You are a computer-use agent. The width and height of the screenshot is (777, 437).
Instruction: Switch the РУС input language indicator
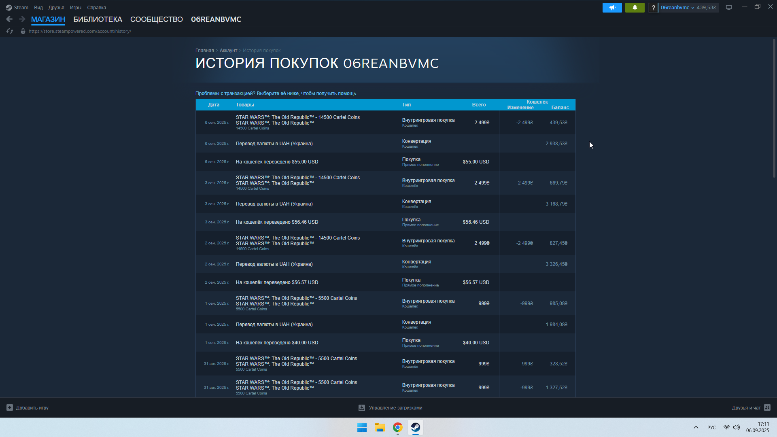tap(711, 427)
